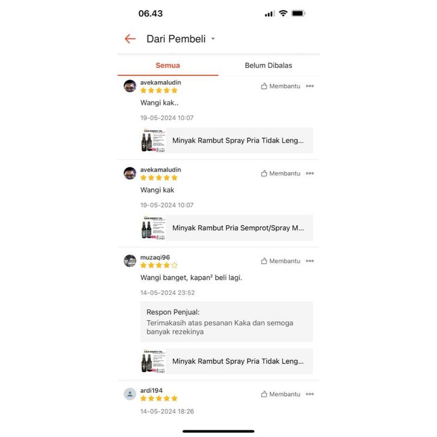Open more options for first avekamaludin review

(x=309, y=86)
